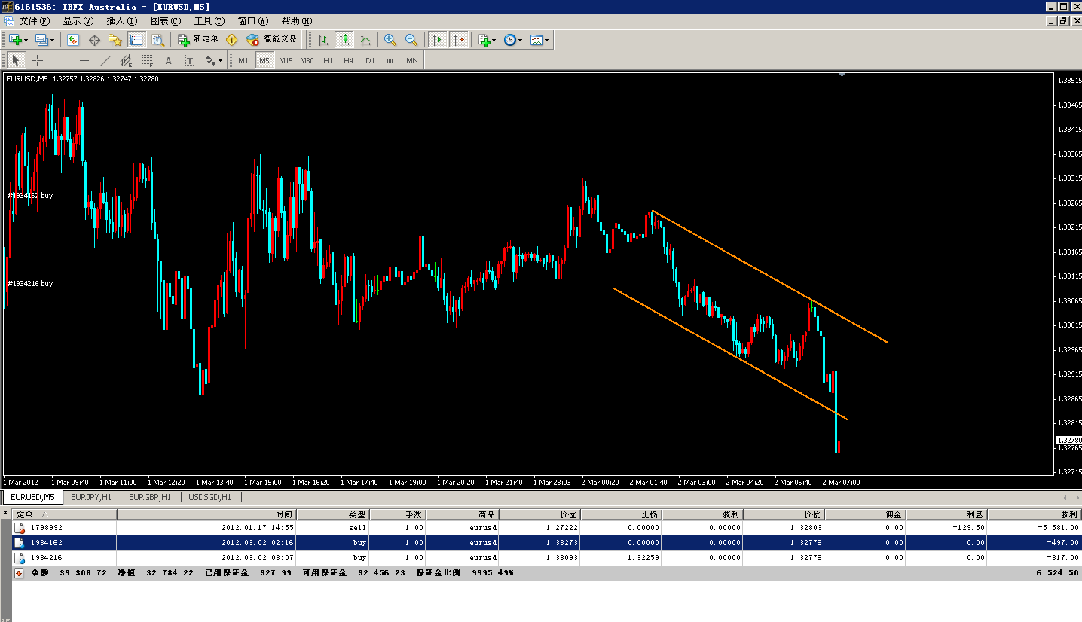Toggle chart shift from right edge
This screenshot has height=622, width=1082.
pos(458,40)
